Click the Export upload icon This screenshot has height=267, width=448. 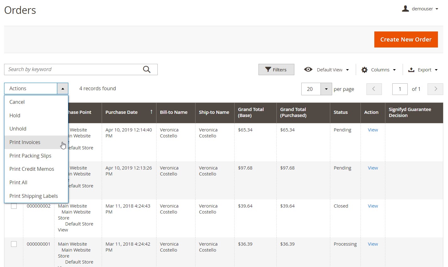[x=411, y=70]
